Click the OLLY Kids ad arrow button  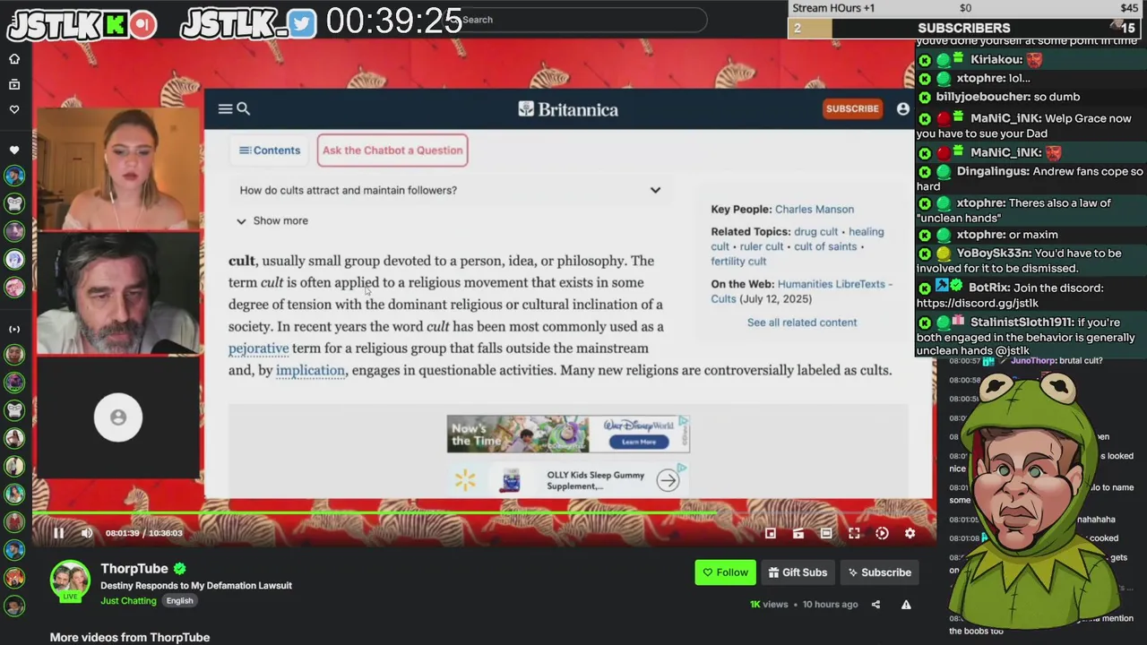click(x=668, y=480)
